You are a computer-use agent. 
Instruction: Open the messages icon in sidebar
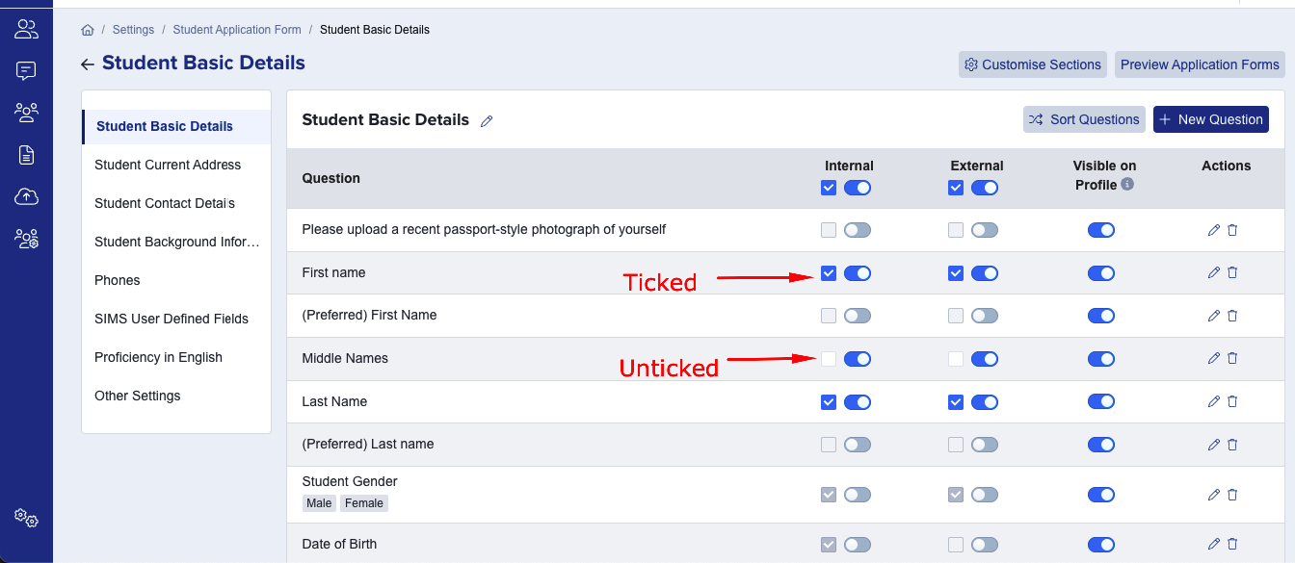click(x=26, y=70)
